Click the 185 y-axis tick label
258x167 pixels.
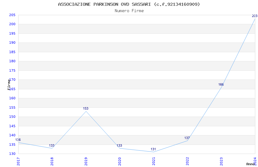pos(12,52)
